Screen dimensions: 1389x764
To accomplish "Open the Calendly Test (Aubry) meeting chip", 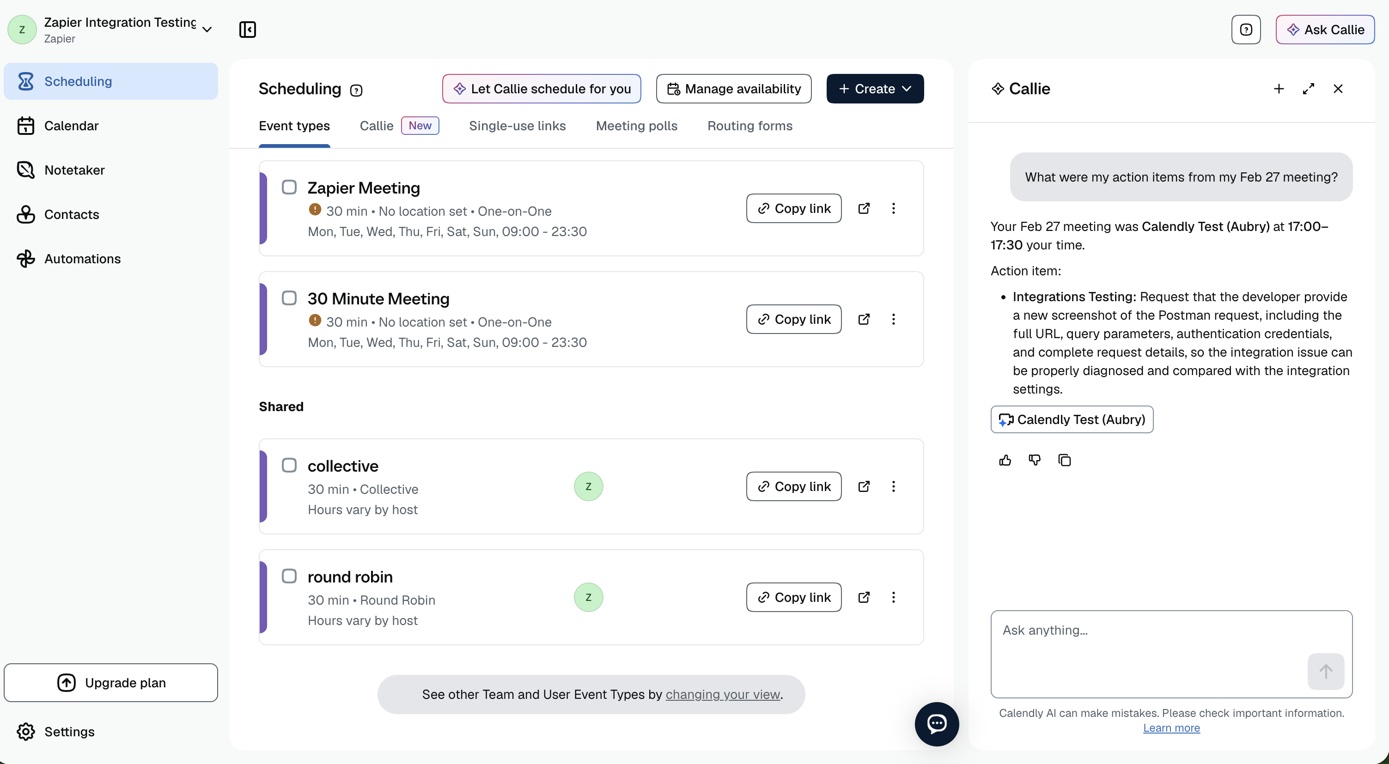I will point(1072,419).
